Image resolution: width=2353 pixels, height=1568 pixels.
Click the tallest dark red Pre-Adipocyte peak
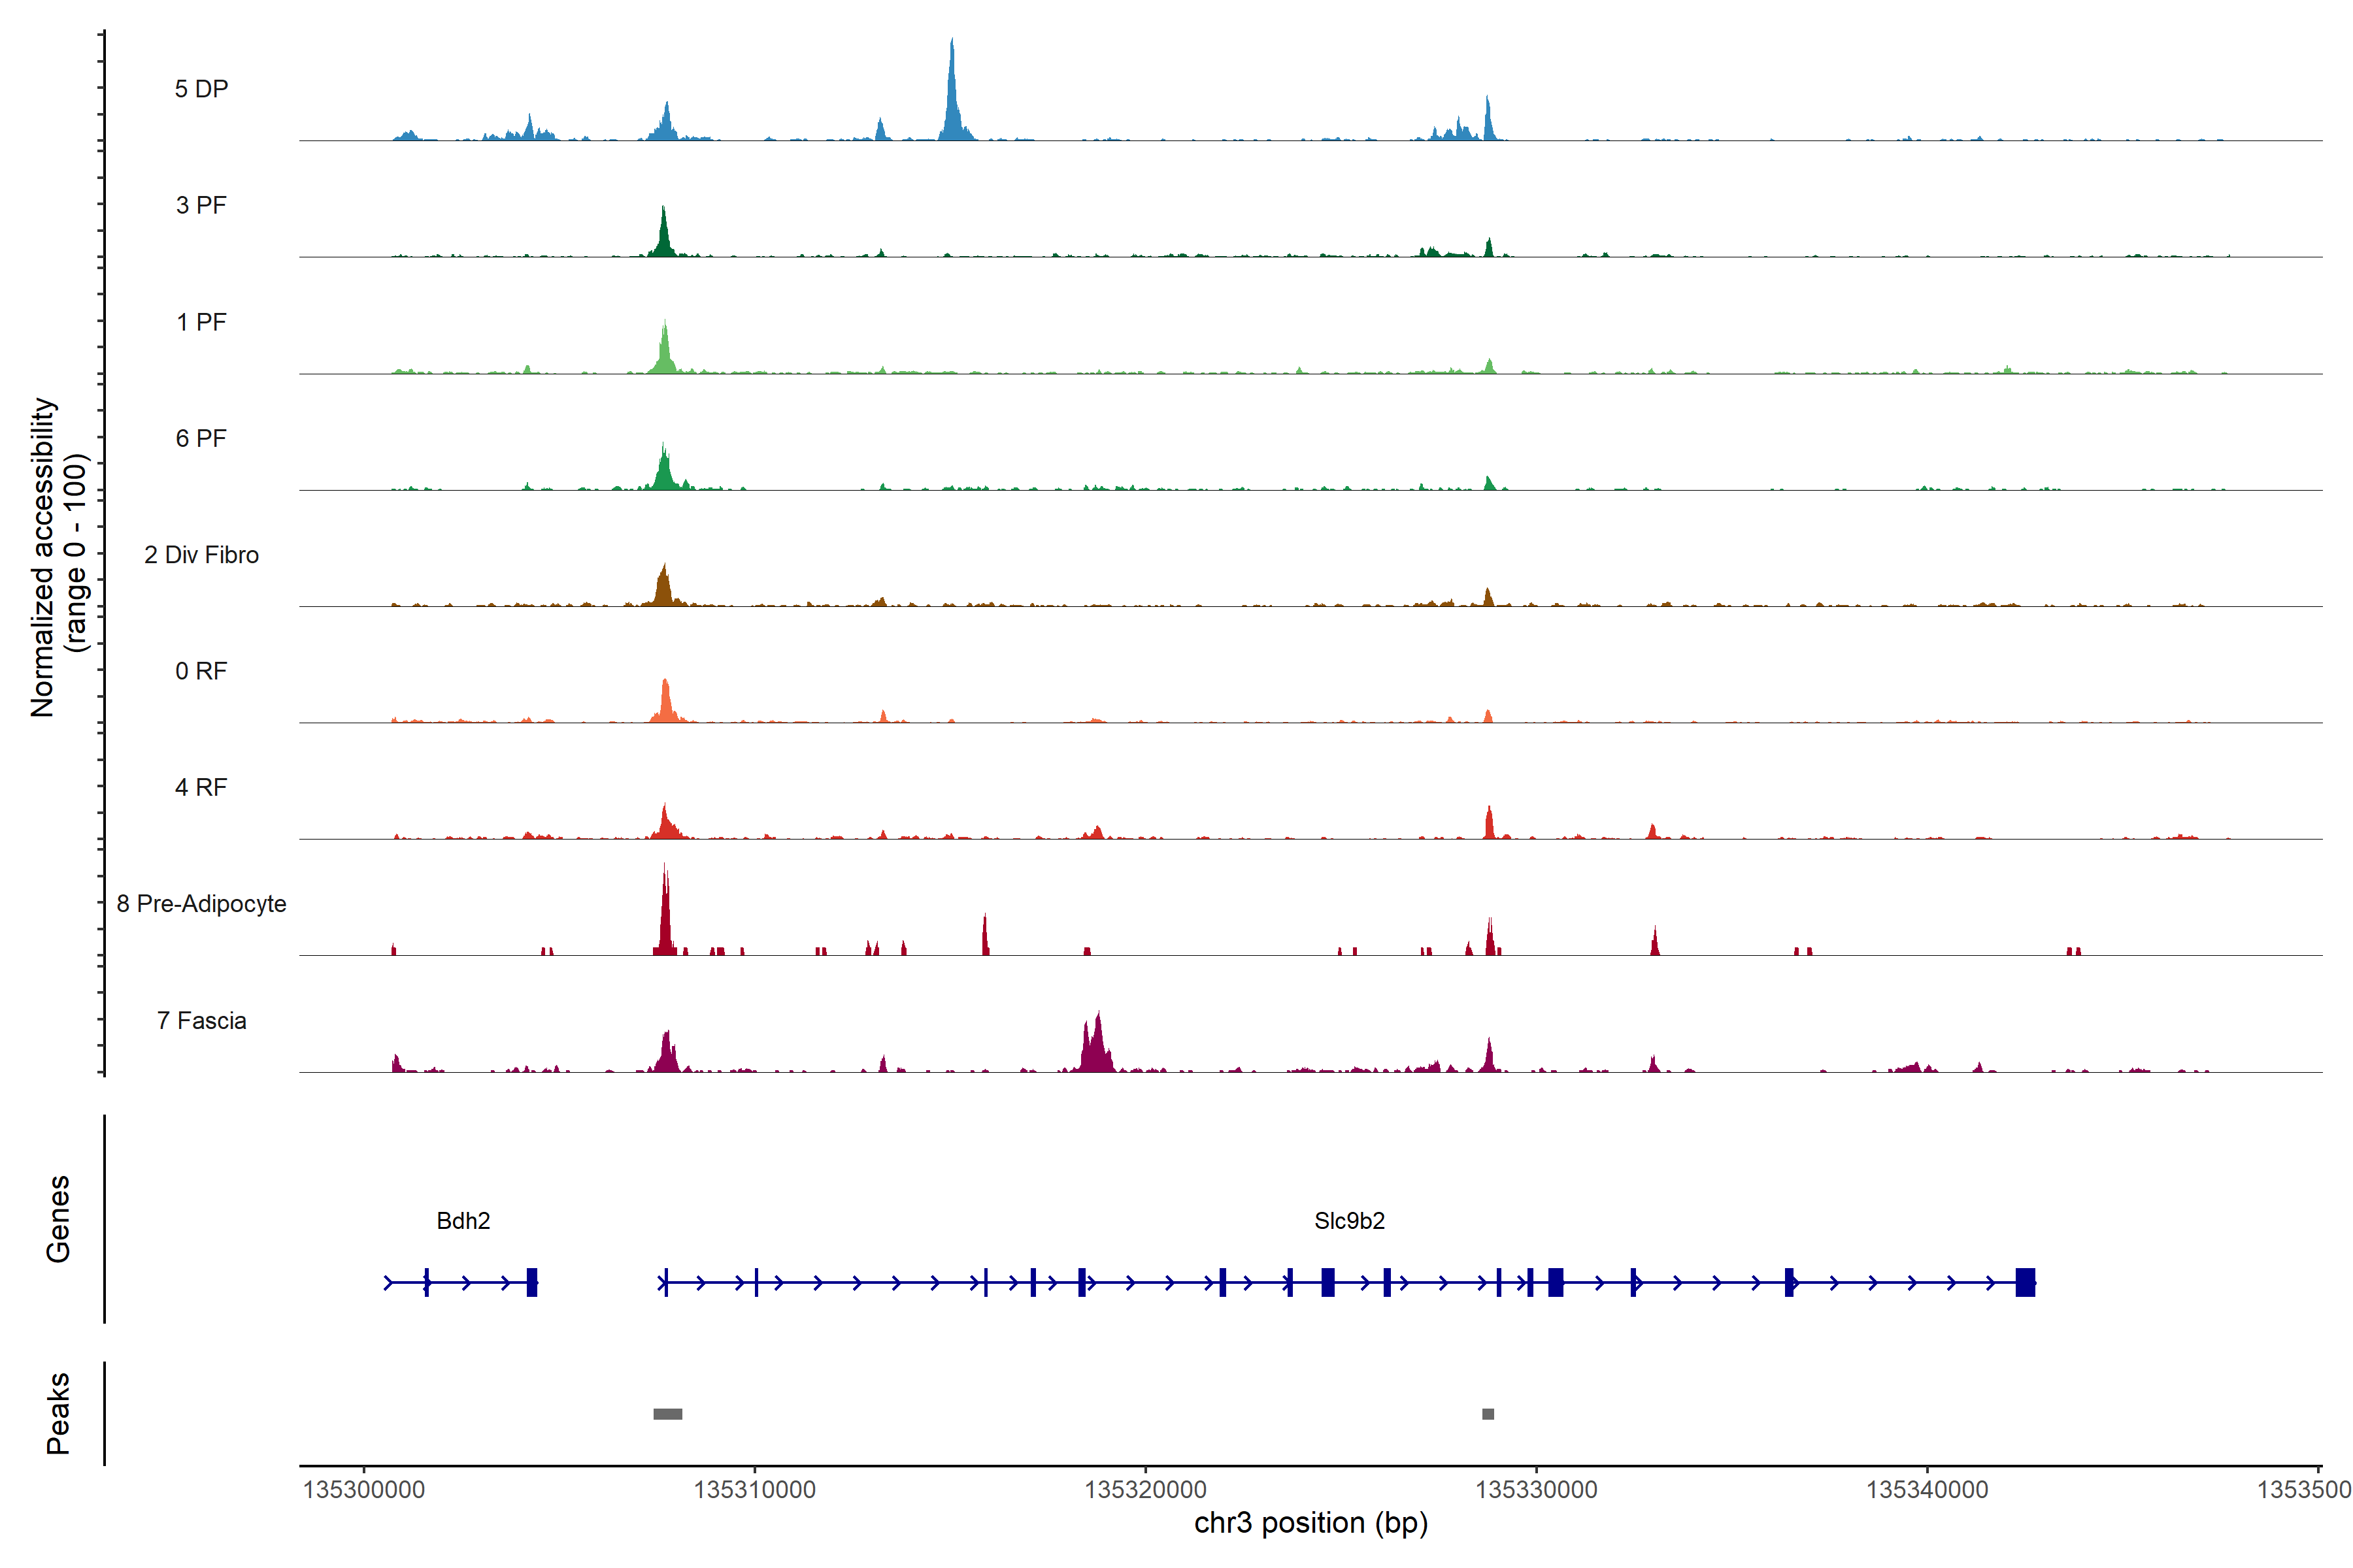[665, 915]
